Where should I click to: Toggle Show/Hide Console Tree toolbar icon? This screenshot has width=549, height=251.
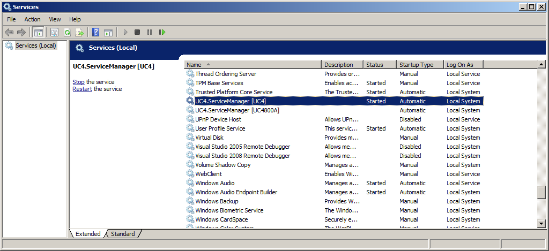tap(38, 33)
